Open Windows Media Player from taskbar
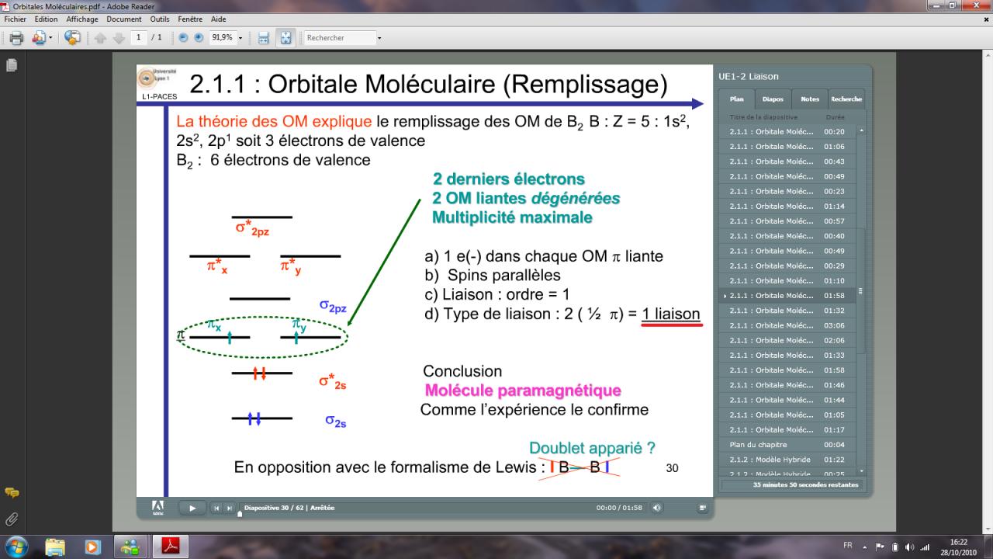Screen dimensions: 993x559 tap(92, 546)
